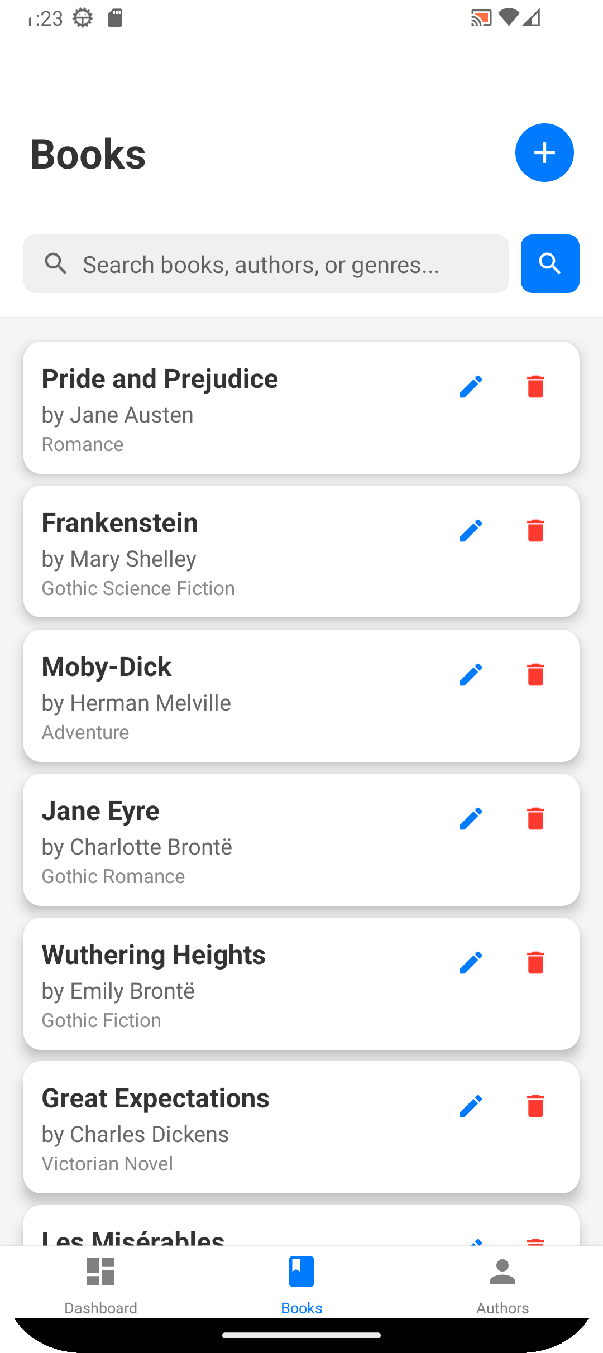
Task: Select the Books tab in bottom navigation
Action: click(x=301, y=1283)
